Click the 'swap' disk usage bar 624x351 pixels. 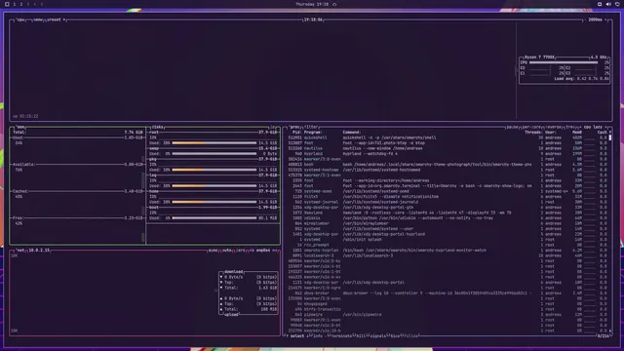pos(214,154)
